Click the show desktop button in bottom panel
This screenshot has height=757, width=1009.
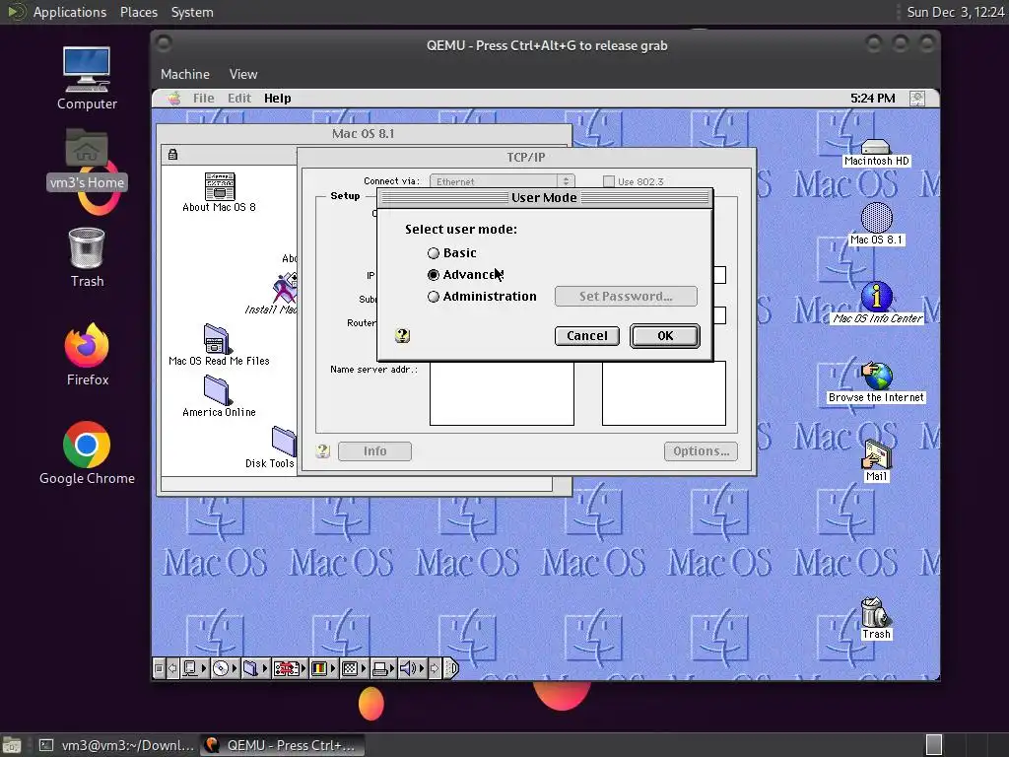pos(12,745)
